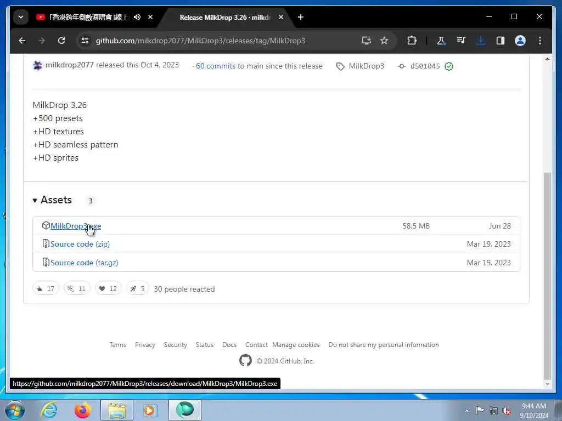The image size is (562, 421).
Task: React with party popper (11)
Action: (x=77, y=288)
